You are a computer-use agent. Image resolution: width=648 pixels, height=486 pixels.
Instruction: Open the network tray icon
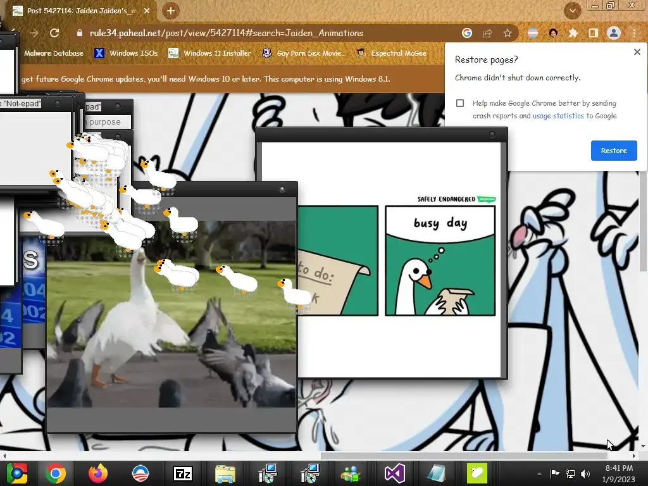click(570, 473)
